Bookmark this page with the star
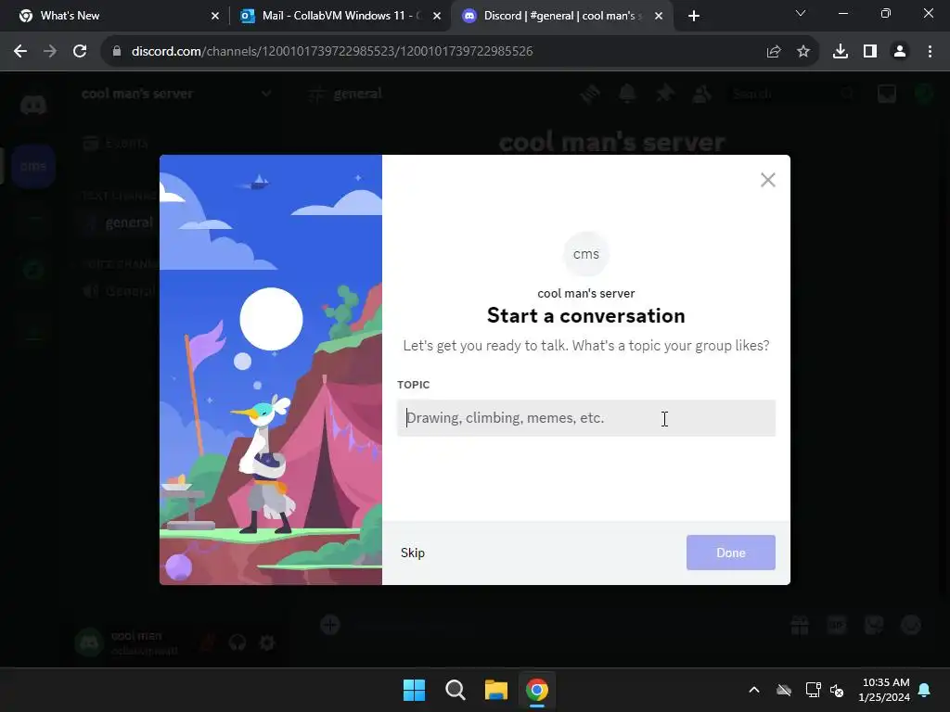This screenshot has width=950, height=712. pyautogui.click(x=803, y=52)
